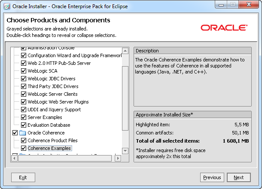Uncheck Web 2.0 HTTP Pub-Sub Server
This screenshot has height=189, width=262.
[x=24, y=63]
